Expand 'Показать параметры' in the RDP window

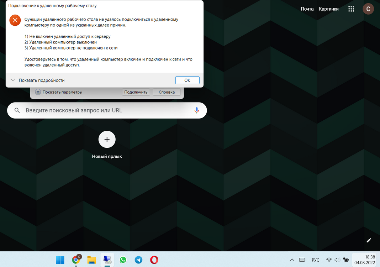[59, 92]
